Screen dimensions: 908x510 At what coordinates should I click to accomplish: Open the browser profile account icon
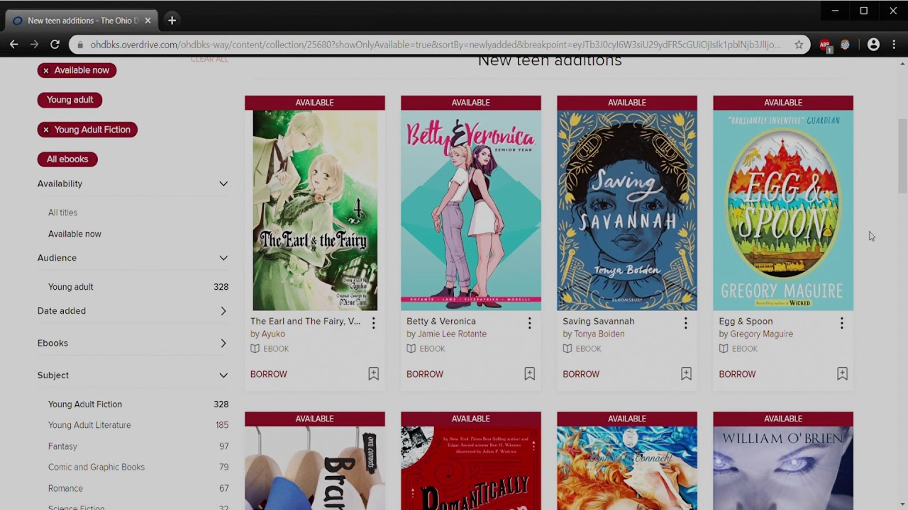click(x=873, y=45)
